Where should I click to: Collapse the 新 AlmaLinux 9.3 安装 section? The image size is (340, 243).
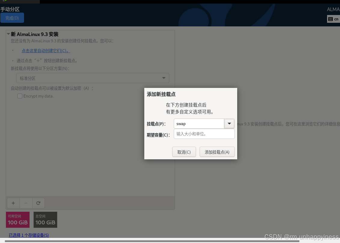8,34
